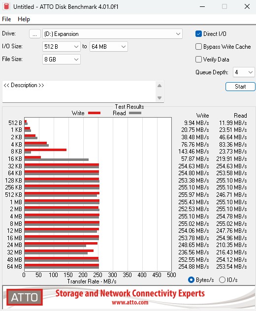This screenshot has width=256, height=311.
Task: Click the 512 KB row label
Action: click(x=13, y=195)
